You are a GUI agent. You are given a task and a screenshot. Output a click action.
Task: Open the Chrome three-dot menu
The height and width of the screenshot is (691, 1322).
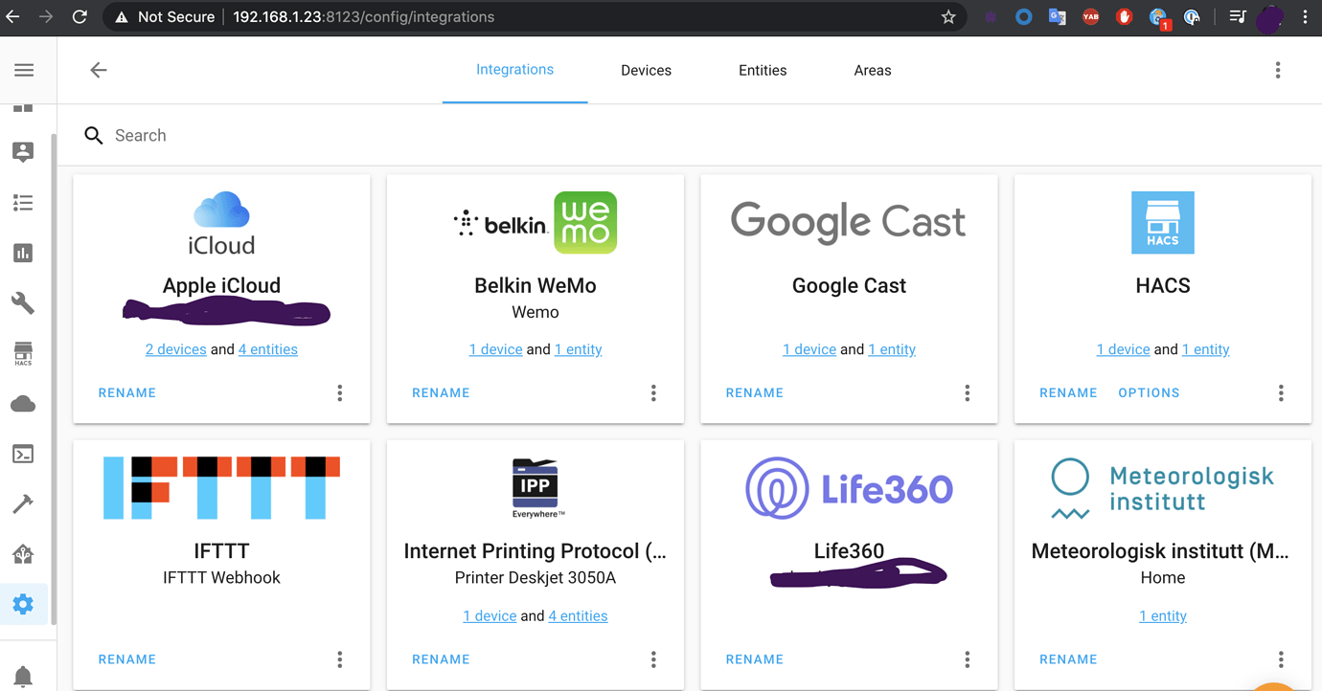(1305, 17)
